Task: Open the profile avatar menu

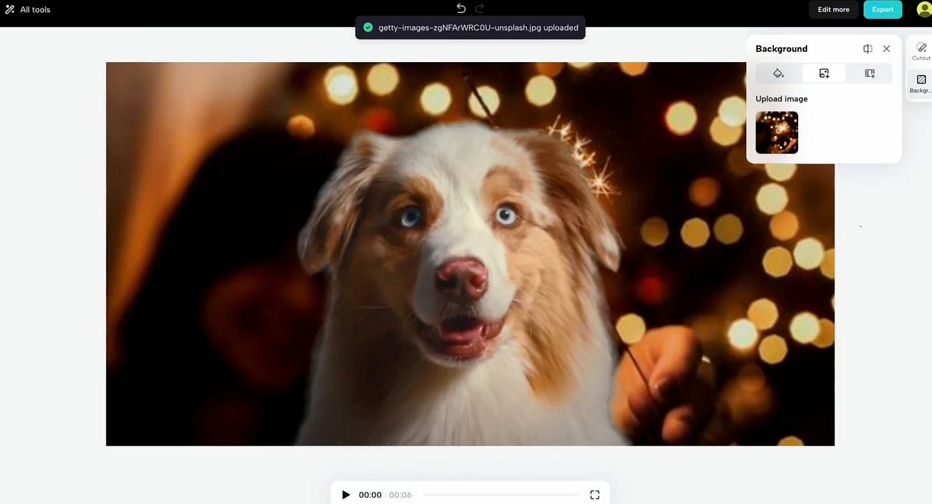Action: (924, 9)
